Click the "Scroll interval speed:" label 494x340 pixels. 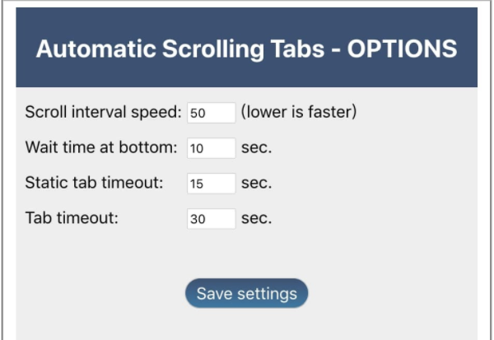pyautogui.click(x=104, y=112)
